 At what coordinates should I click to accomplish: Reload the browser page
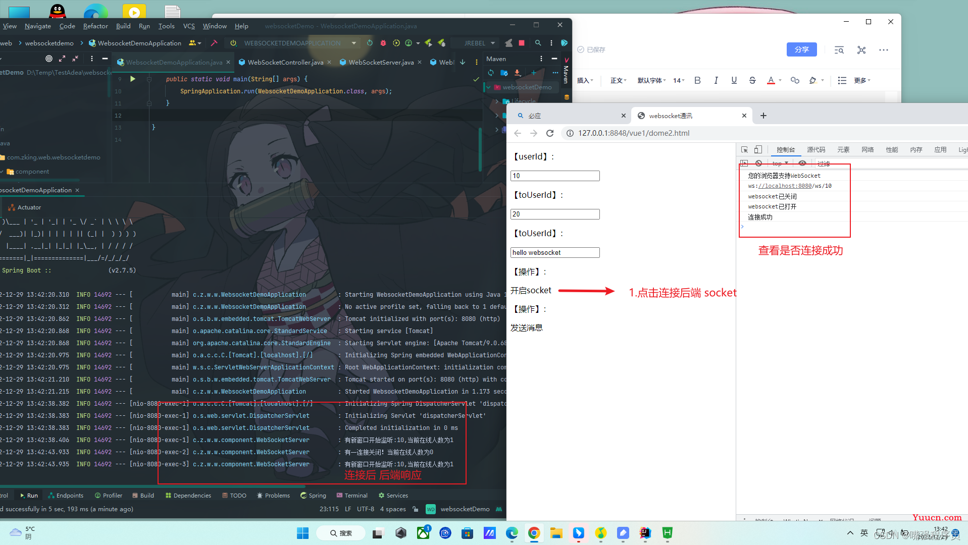550,133
